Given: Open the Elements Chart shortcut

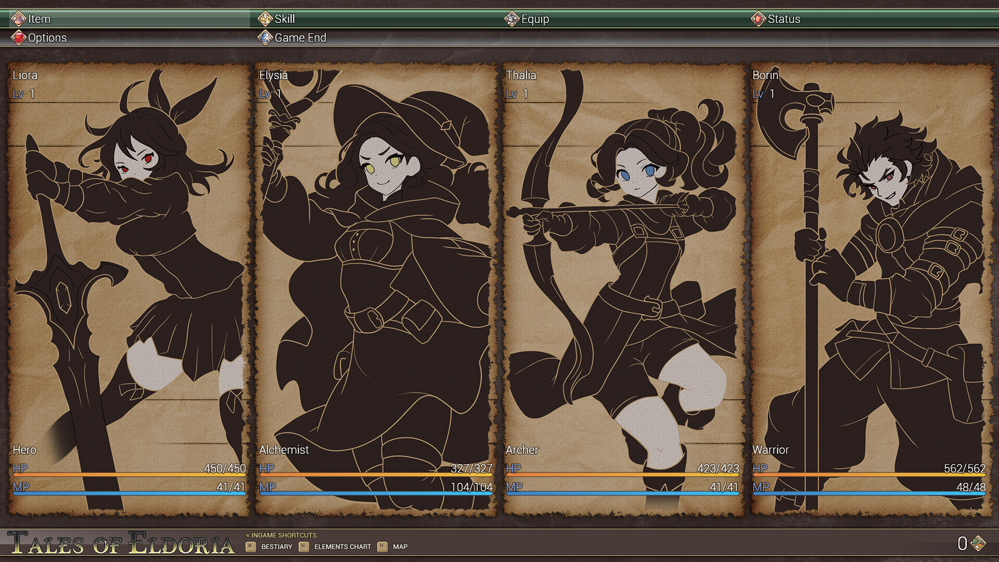Looking at the screenshot, I should coord(342,546).
